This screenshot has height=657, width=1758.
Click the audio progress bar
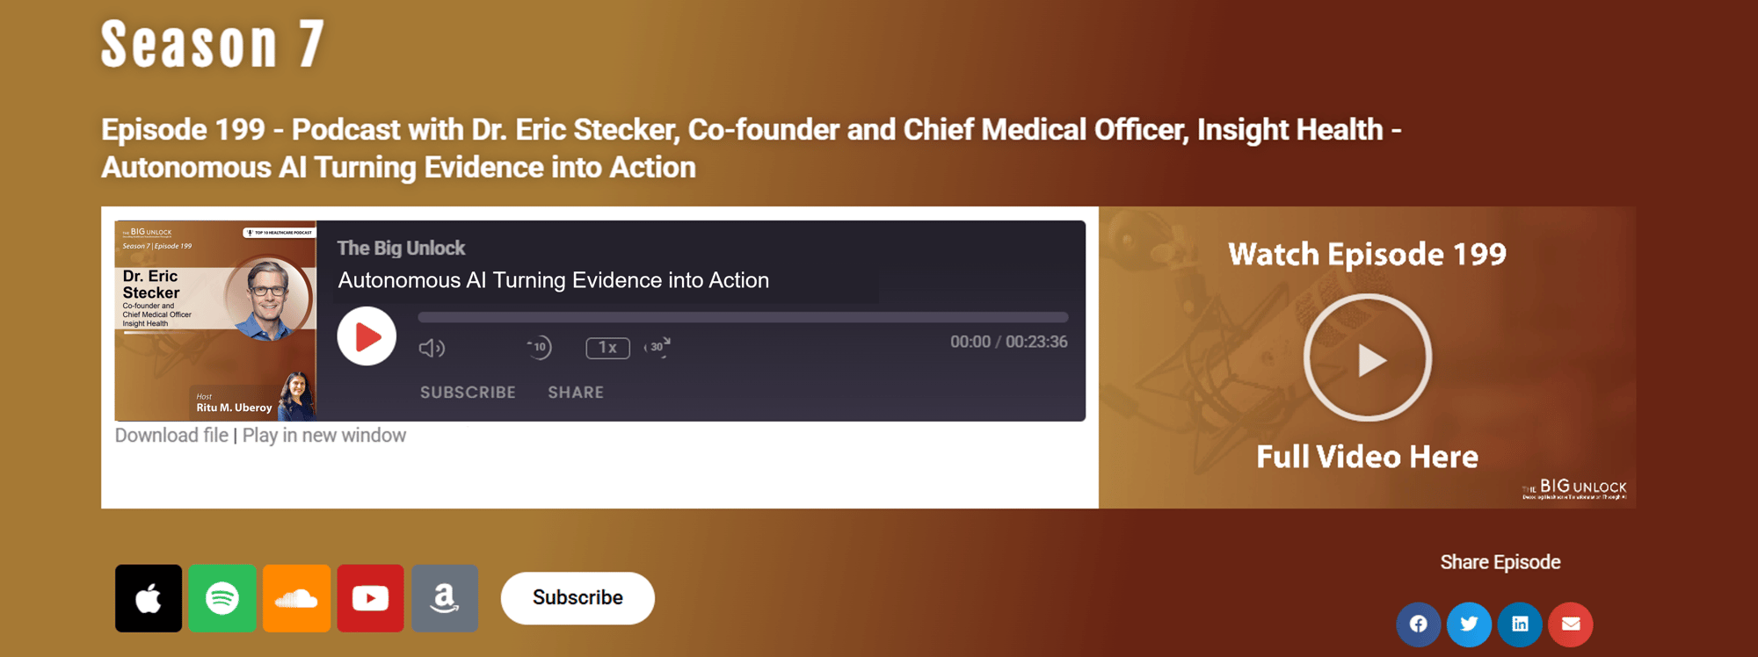(x=743, y=317)
